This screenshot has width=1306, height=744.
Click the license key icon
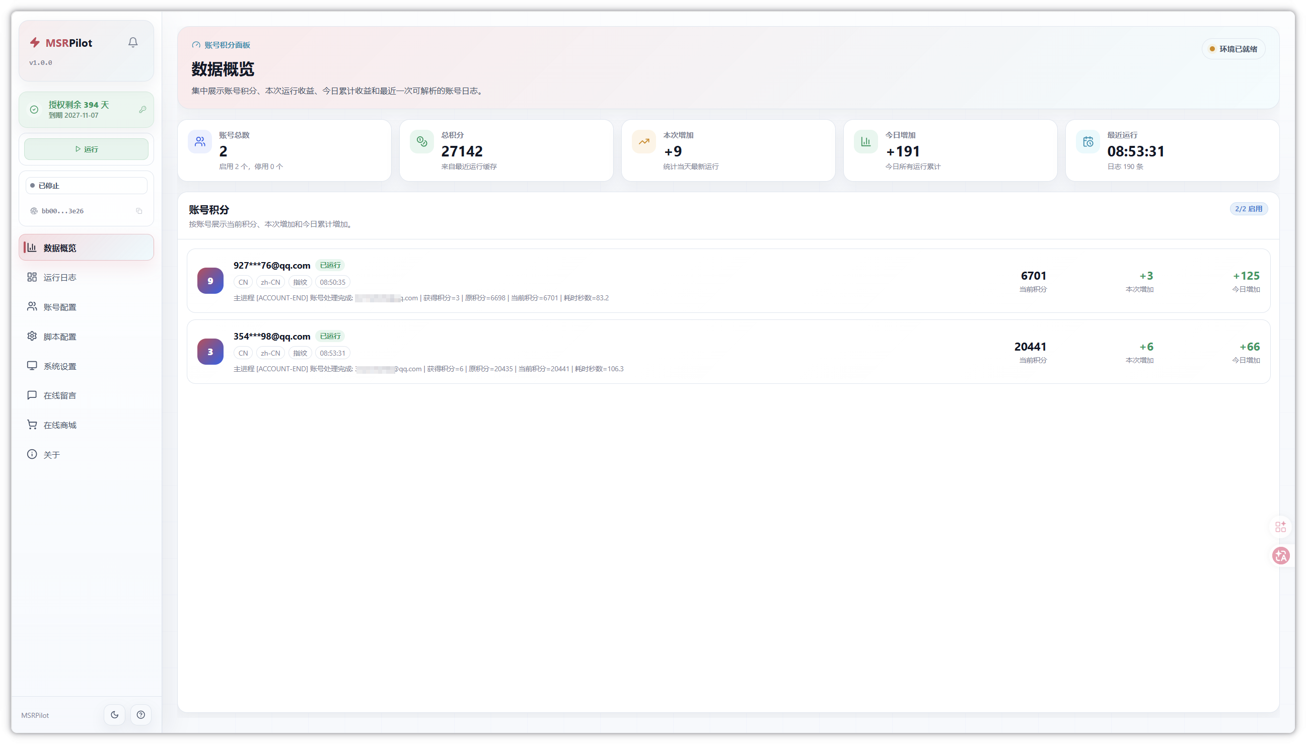[142, 109]
